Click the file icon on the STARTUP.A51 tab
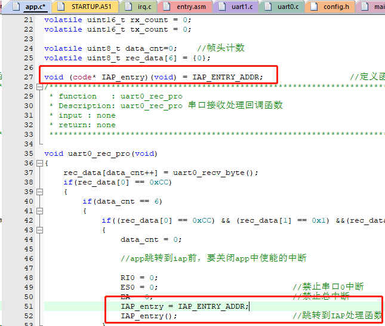385x326 pixels. point(61,7)
